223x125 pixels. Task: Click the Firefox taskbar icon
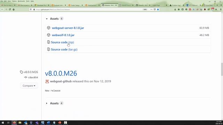[x=14, y=123]
